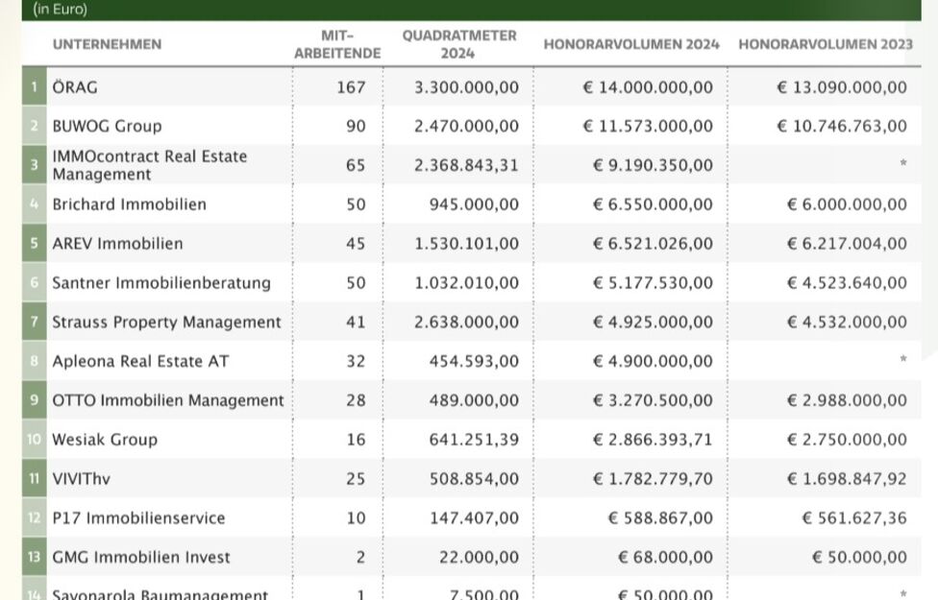Click the Santner Immobilienberatung company name
This screenshot has width=938, height=600.
(x=161, y=283)
